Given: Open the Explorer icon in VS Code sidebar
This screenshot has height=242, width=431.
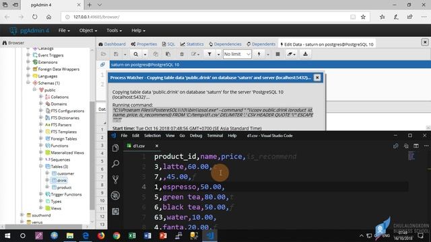Looking at the screenshot, I should click(x=115, y=148).
